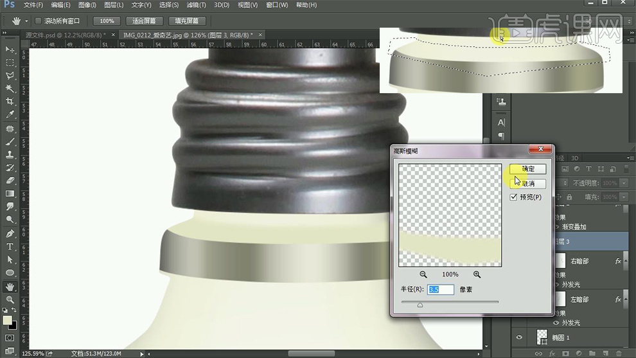The image size is (636, 358).
Task: Open the 图层(L) menu
Action: (114, 5)
